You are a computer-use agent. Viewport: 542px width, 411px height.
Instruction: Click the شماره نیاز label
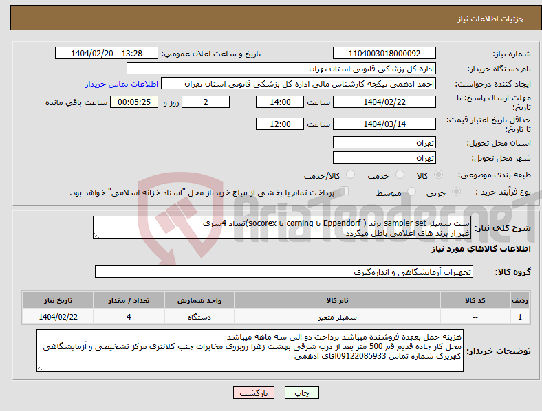pyautogui.click(x=512, y=54)
